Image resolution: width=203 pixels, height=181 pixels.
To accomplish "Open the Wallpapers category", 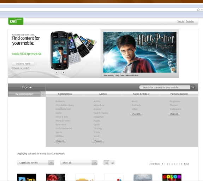I will click(x=175, y=109).
